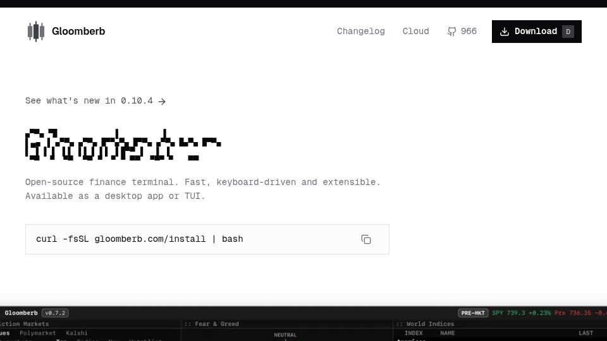
Task: Select the Polymarket tab in preview
Action: point(37,333)
